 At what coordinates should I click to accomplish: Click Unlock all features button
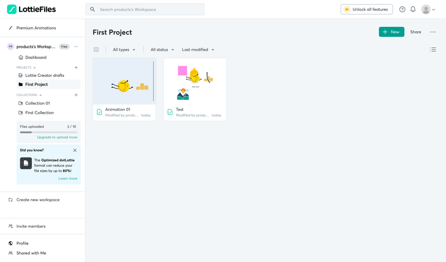click(367, 9)
